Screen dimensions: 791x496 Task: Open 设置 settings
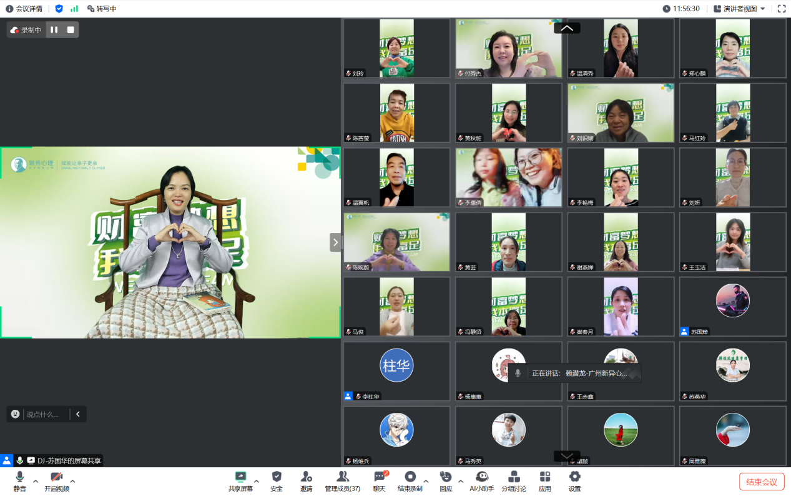(x=574, y=480)
